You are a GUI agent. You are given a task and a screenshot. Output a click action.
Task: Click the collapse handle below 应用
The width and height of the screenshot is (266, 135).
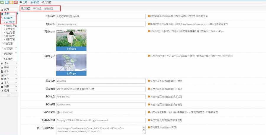9,95
